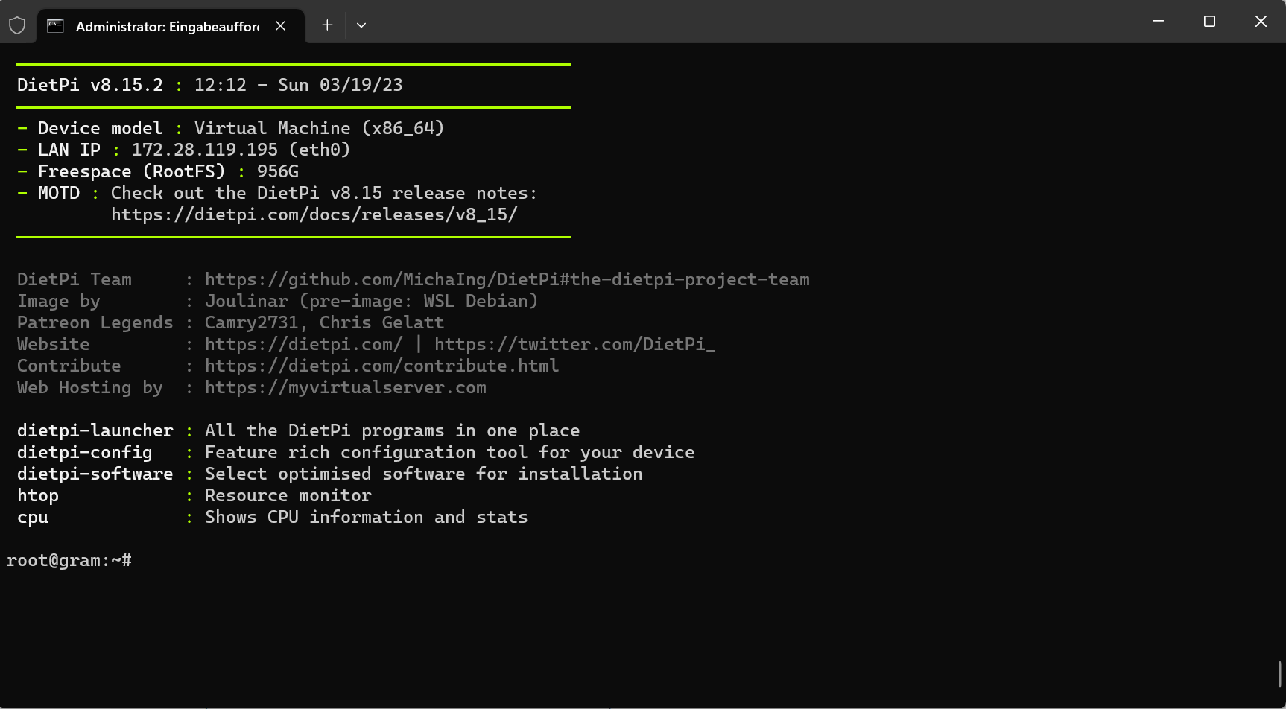
Task: Select the Administrator: Eingabeaufforderung tab
Action: click(171, 26)
